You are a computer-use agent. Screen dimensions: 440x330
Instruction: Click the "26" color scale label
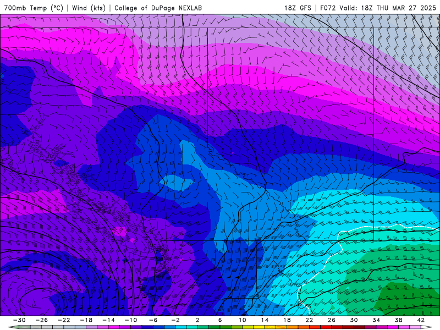click(x=332, y=320)
